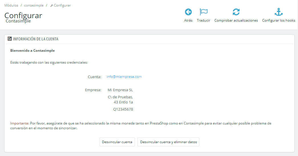
Task: Open the info@miempresa.com account link
Action: tap(124, 77)
